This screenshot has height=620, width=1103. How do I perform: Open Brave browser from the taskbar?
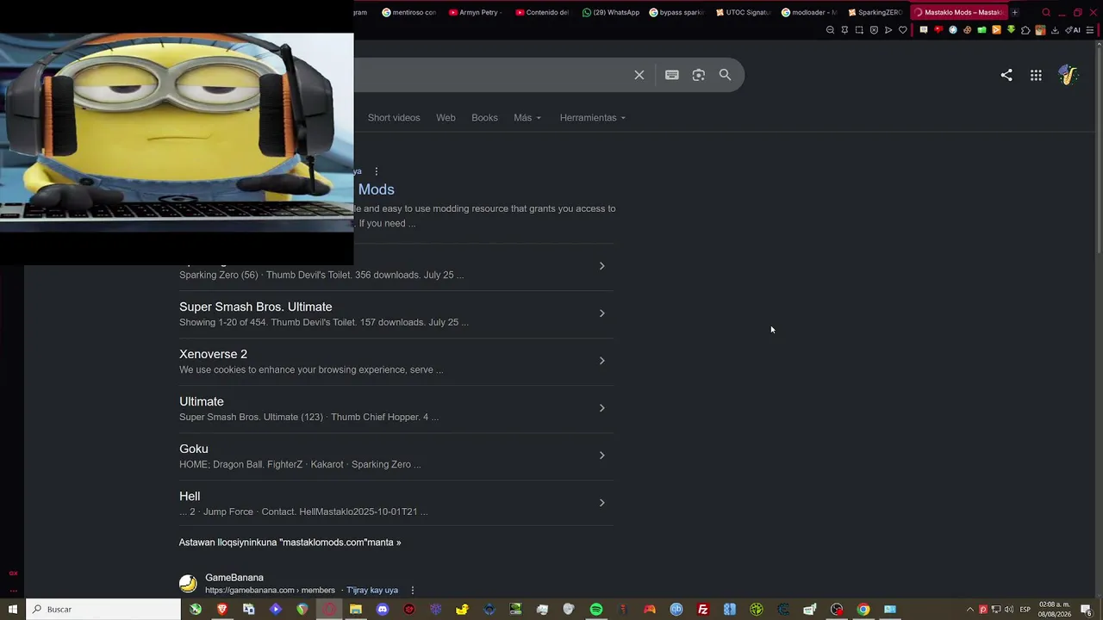(x=222, y=610)
